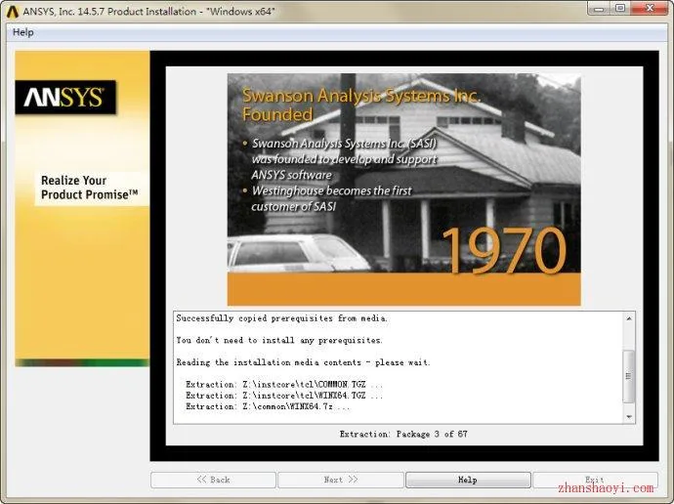
Task: Click the ANSYS title bar app icon
Action: click(12, 12)
